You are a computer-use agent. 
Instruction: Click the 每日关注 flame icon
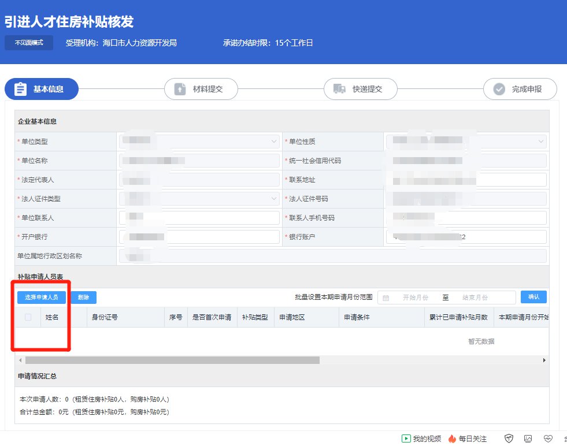click(452, 438)
